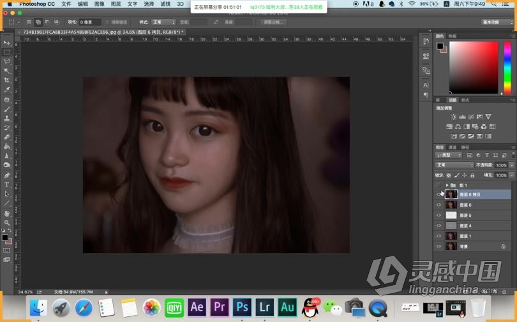Show the 组 1 group visibility box
This screenshot has height=322, width=517.
coord(438,185)
